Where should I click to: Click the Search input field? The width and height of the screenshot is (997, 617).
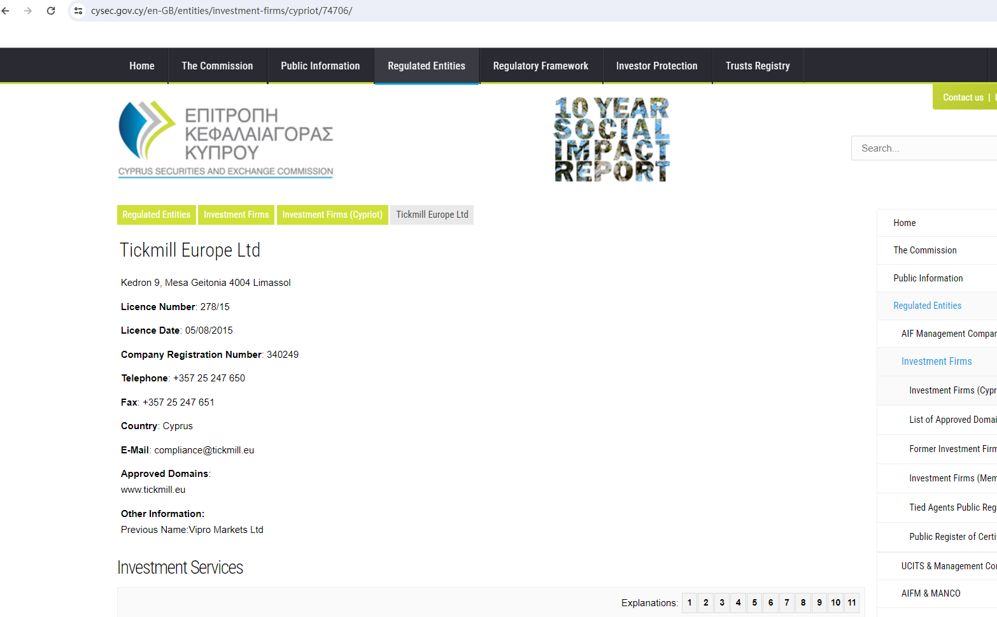click(924, 148)
